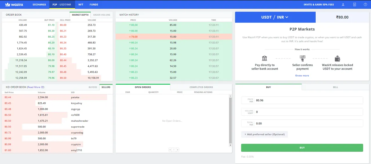371x164 pixels.
Task: Click the open orders vertical scrollbar
Action: click(x=230, y=121)
